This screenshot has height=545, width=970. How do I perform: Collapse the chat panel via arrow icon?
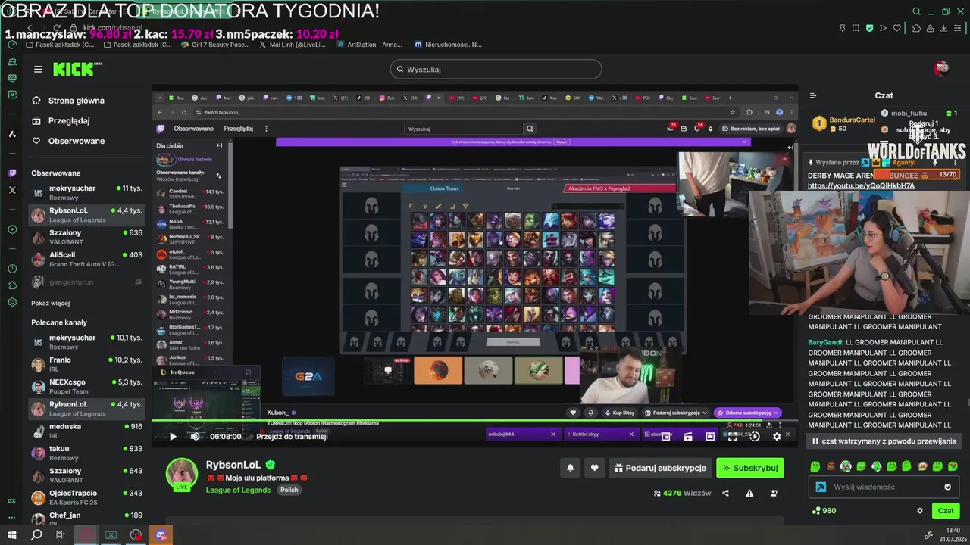pyautogui.click(x=813, y=95)
